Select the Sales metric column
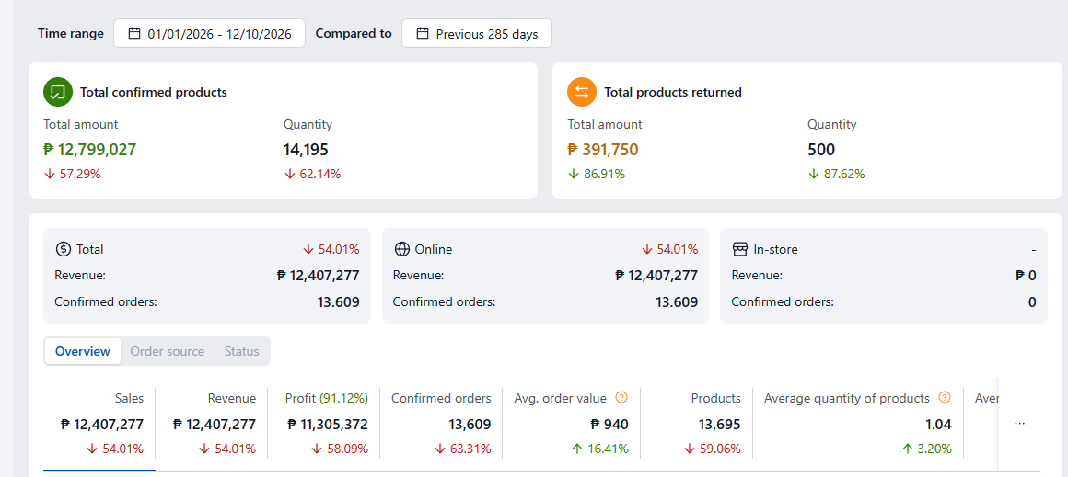 point(99,424)
